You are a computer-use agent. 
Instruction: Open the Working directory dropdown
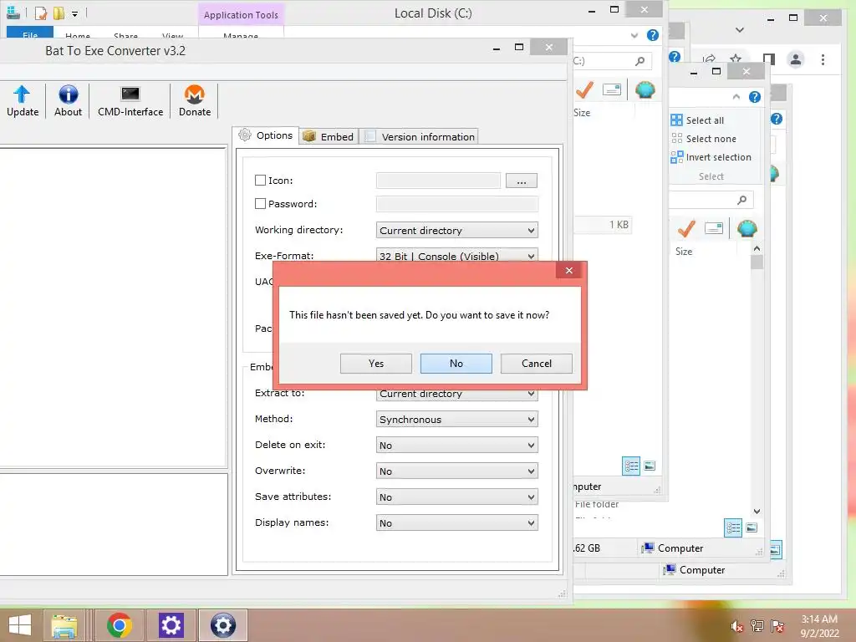coord(457,231)
